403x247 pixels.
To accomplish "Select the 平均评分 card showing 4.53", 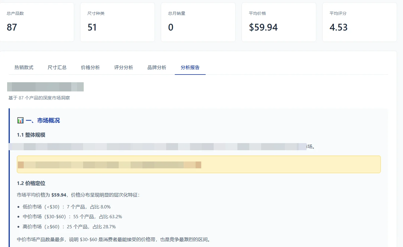I will pos(359,22).
